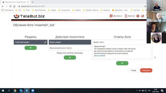Add a new visitor command button

click(x=70, y=57)
